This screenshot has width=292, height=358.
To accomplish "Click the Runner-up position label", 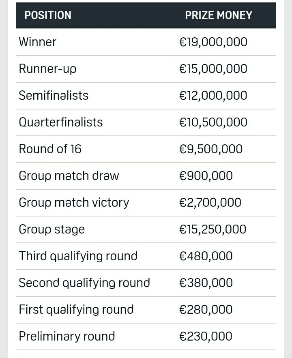I will pyautogui.click(x=47, y=69).
